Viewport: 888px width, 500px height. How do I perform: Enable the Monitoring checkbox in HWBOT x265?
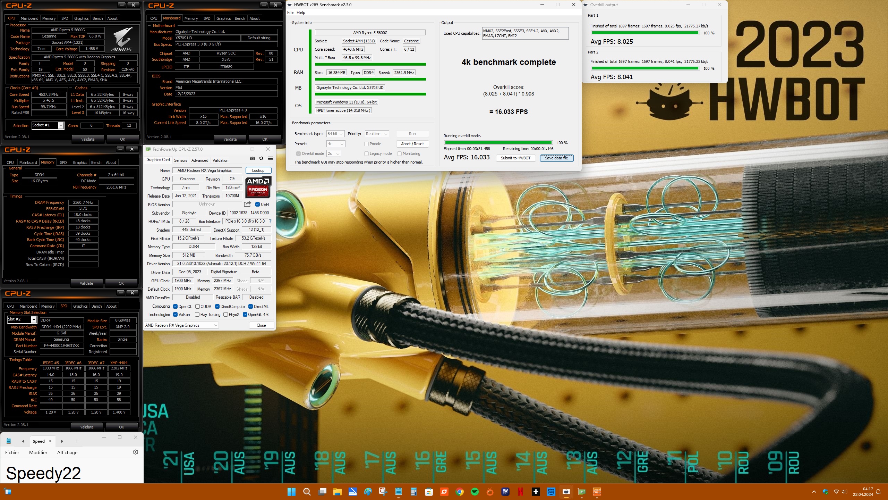pos(399,153)
